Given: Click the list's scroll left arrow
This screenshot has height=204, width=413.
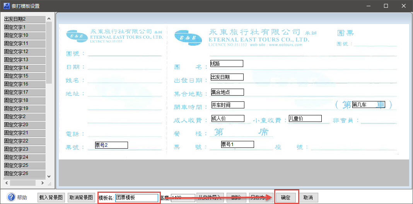Looking at the screenshot, I should click(7, 183).
